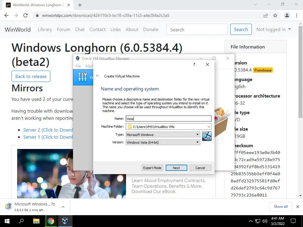Click the browser forward arrow

(16, 15)
